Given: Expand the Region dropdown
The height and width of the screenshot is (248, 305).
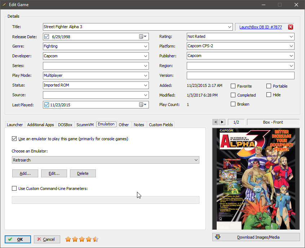Looking at the screenshot, I should [x=291, y=66].
